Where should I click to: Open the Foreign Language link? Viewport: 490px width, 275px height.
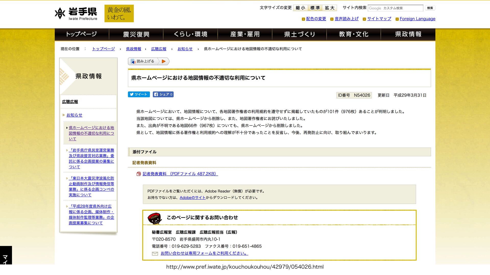tap(417, 19)
